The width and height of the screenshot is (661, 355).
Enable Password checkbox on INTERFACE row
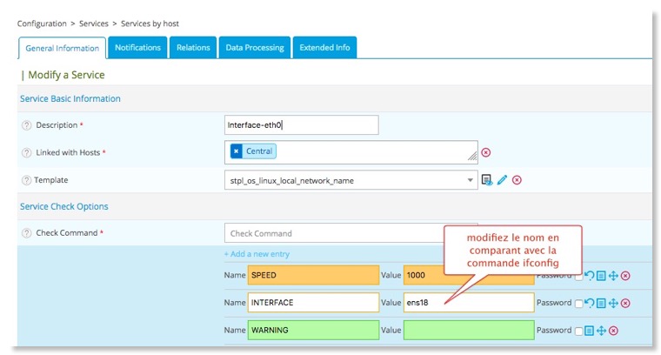click(x=578, y=303)
